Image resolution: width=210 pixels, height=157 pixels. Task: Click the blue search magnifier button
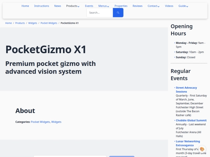click(x=118, y=12)
